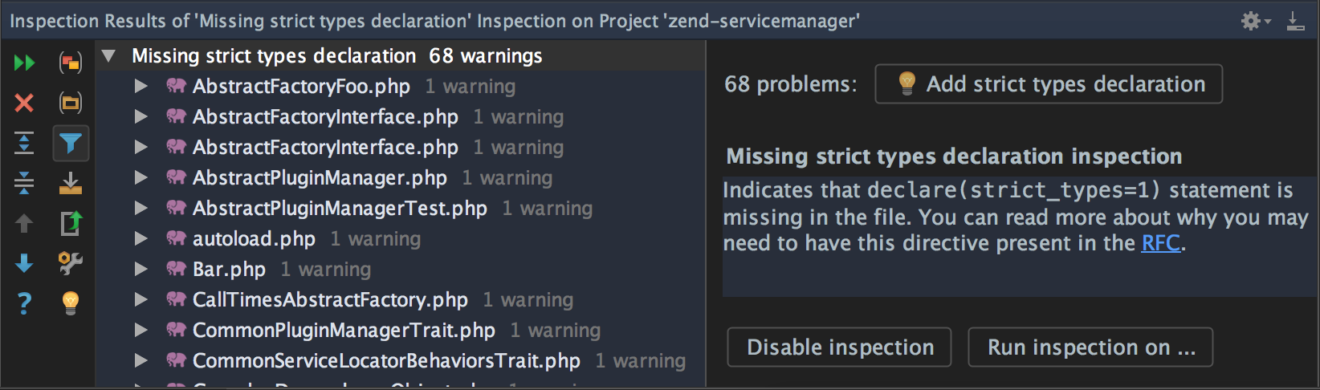Expand all tree nodes icon

(x=24, y=143)
